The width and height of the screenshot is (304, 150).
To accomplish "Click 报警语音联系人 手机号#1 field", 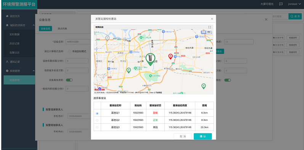I will 79,116.
